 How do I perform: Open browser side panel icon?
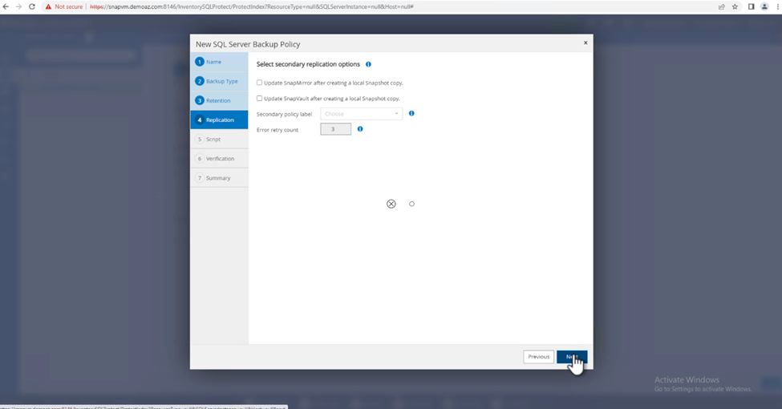click(x=751, y=6)
